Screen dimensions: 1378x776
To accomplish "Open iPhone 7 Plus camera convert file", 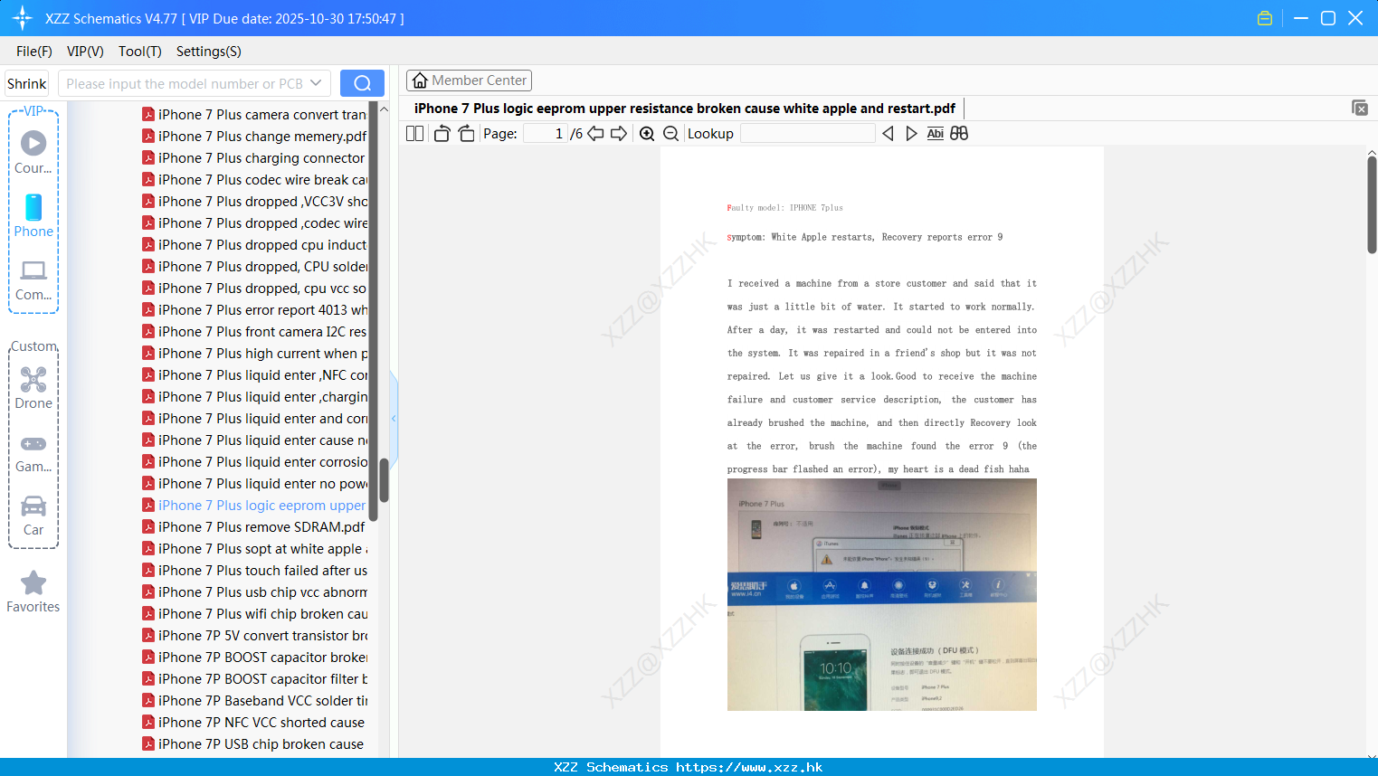I will [x=254, y=115].
